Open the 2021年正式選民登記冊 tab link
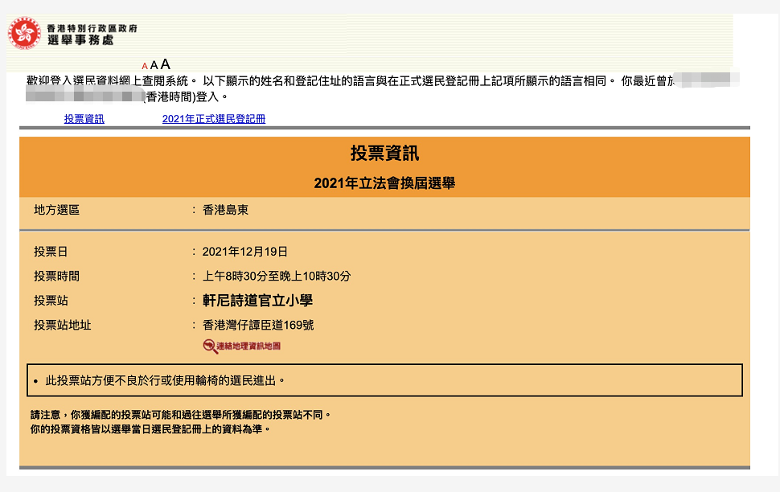The image size is (780, 492). [213, 119]
